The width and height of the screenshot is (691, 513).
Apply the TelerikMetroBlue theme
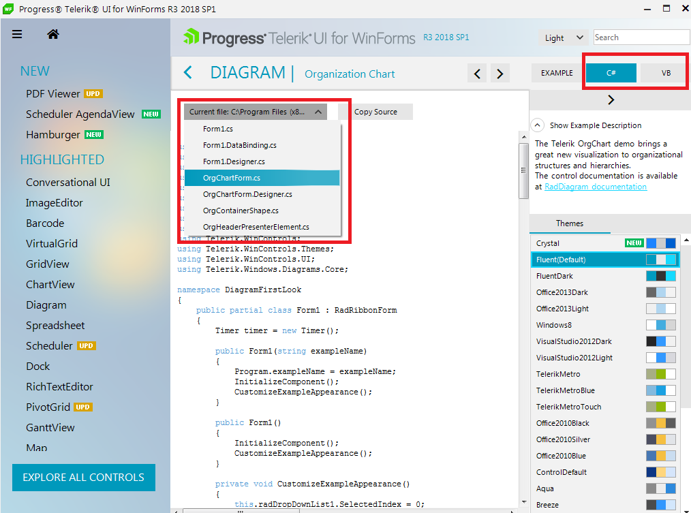(604, 390)
